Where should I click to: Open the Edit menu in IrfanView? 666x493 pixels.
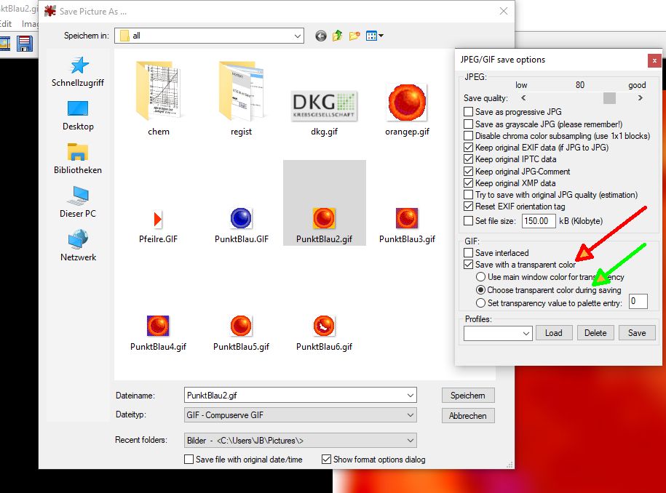[x=6, y=24]
